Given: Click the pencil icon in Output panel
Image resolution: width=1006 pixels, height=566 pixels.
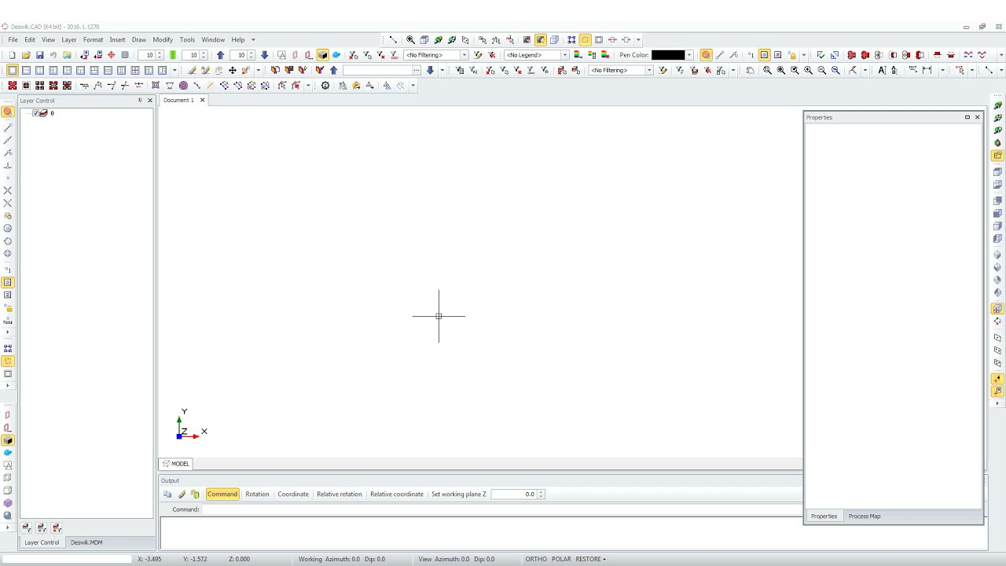Looking at the screenshot, I should click(182, 494).
